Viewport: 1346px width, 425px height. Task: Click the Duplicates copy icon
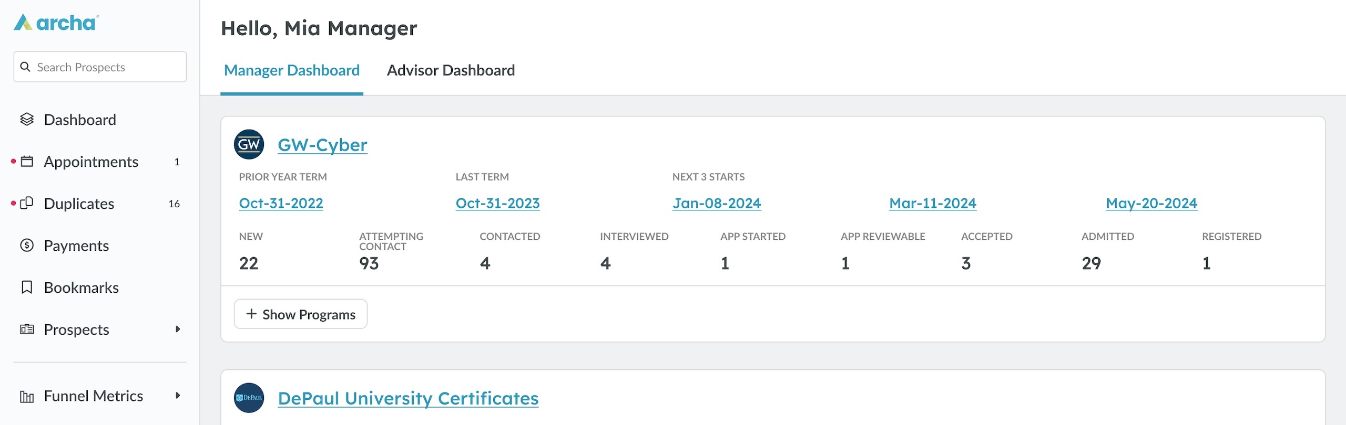point(27,203)
